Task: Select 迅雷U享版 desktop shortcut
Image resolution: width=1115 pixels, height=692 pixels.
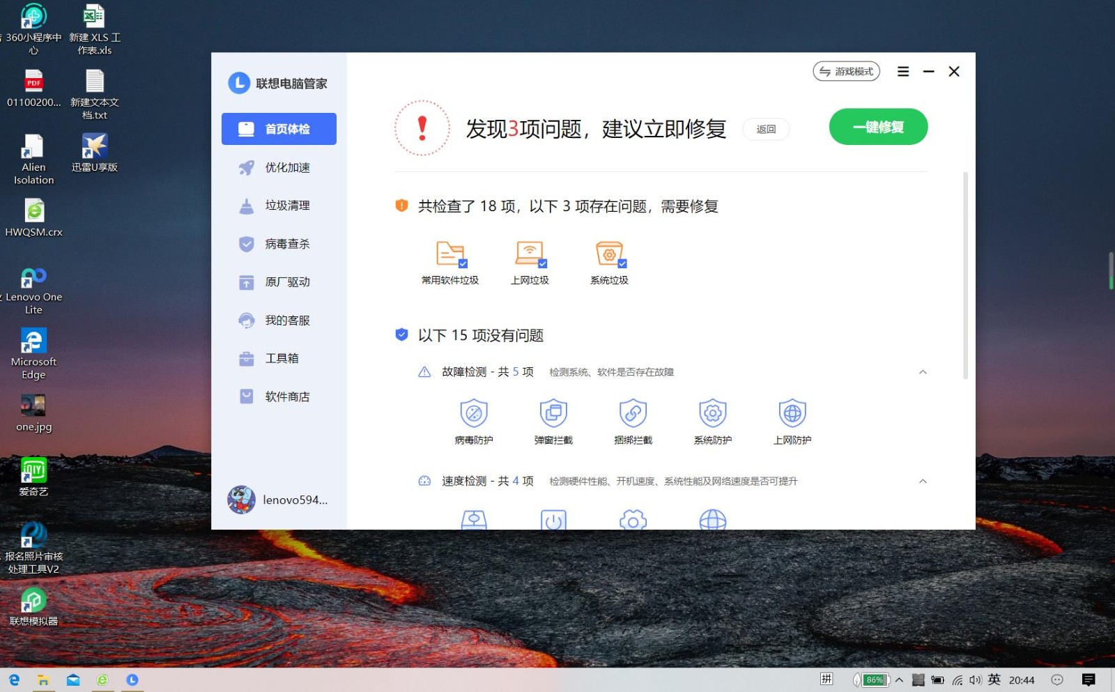Action: click(x=94, y=153)
